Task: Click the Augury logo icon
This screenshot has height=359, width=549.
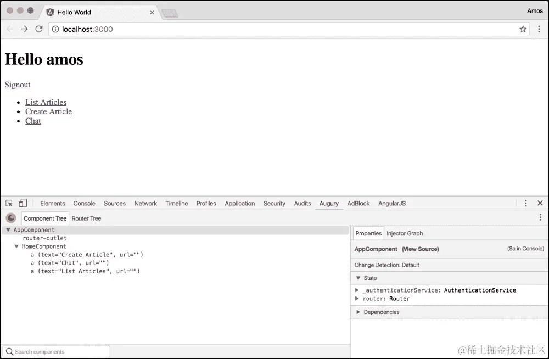Action: [11, 218]
